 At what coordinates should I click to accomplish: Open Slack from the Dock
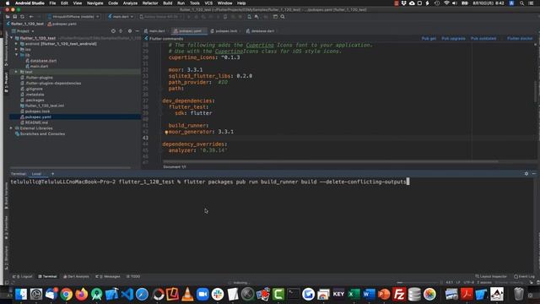click(x=218, y=295)
